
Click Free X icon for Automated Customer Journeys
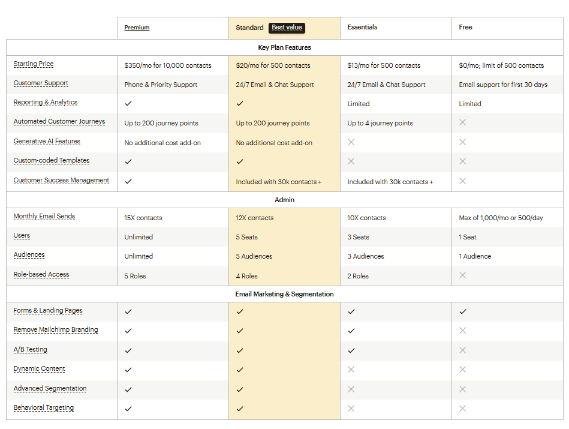(x=463, y=122)
